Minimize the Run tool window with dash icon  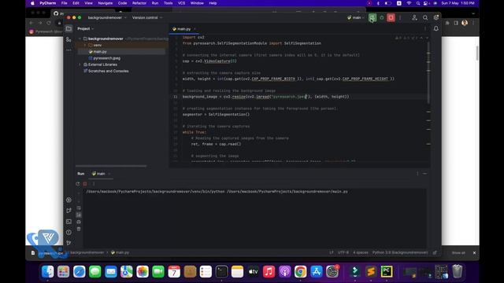pos(425,174)
